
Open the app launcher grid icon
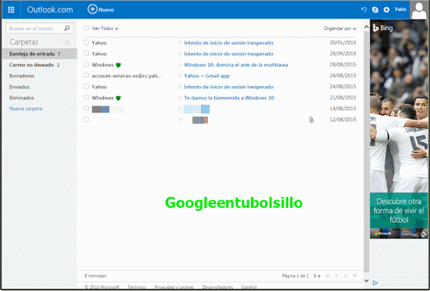coord(11,9)
